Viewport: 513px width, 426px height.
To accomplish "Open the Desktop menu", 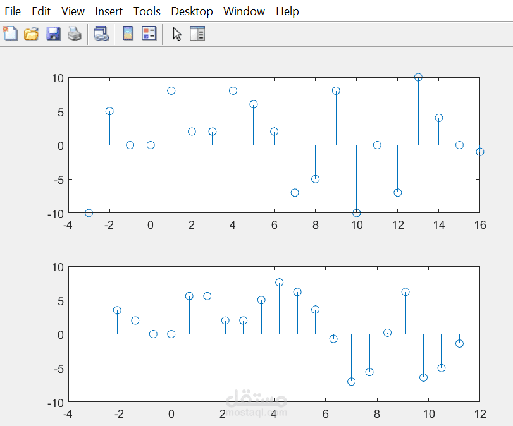I will pos(192,11).
